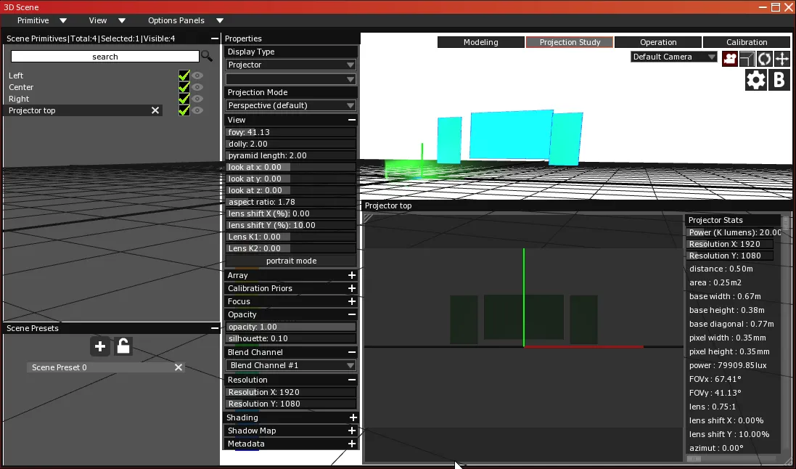
Task: Click the scene primitives search field
Action: [x=105, y=57]
